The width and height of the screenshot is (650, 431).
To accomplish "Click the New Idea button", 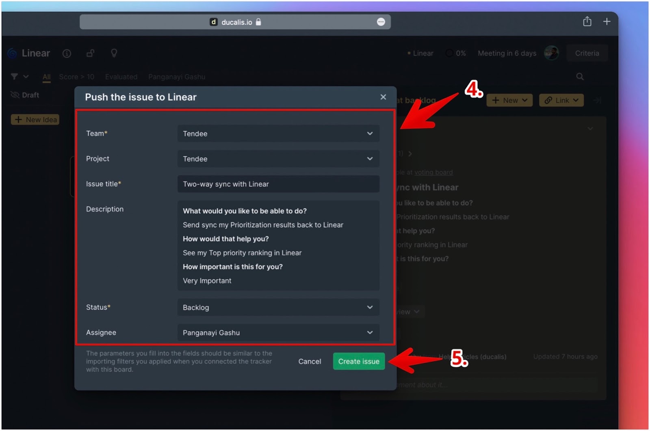I will point(35,120).
